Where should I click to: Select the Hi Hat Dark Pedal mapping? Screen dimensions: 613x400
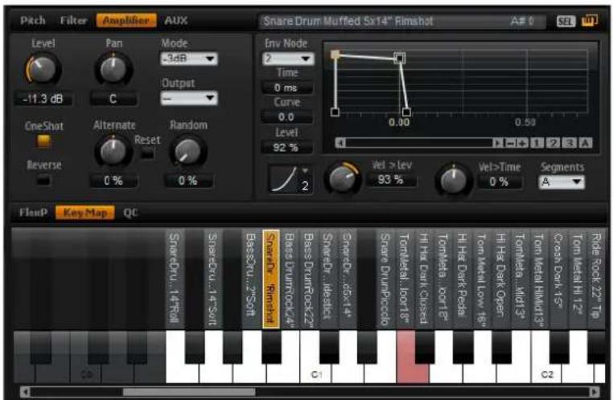462,279
